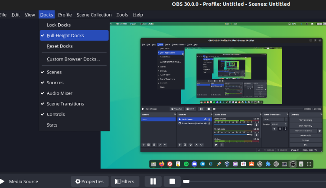
Task: Open the File menu
Action: pyautogui.click(x=3, y=15)
